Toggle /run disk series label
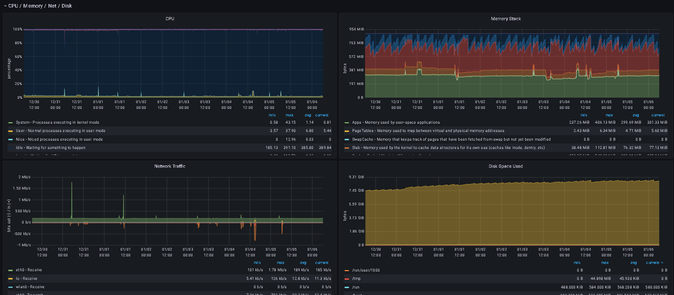The width and height of the screenshot is (674, 295). coord(356,287)
